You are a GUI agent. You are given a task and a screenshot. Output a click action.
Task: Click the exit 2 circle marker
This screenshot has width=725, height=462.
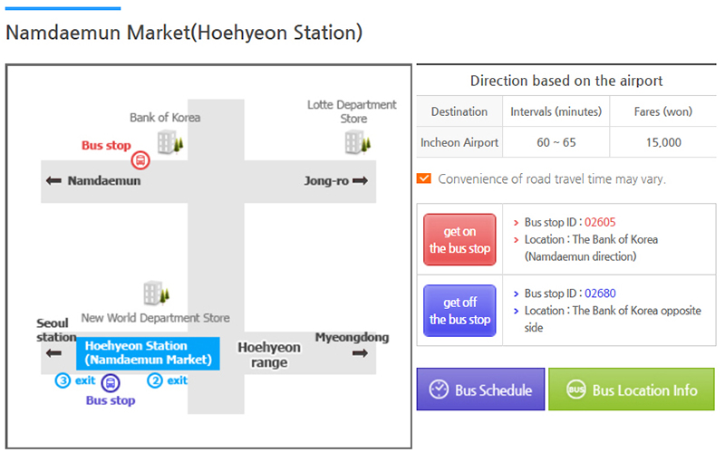(155, 380)
